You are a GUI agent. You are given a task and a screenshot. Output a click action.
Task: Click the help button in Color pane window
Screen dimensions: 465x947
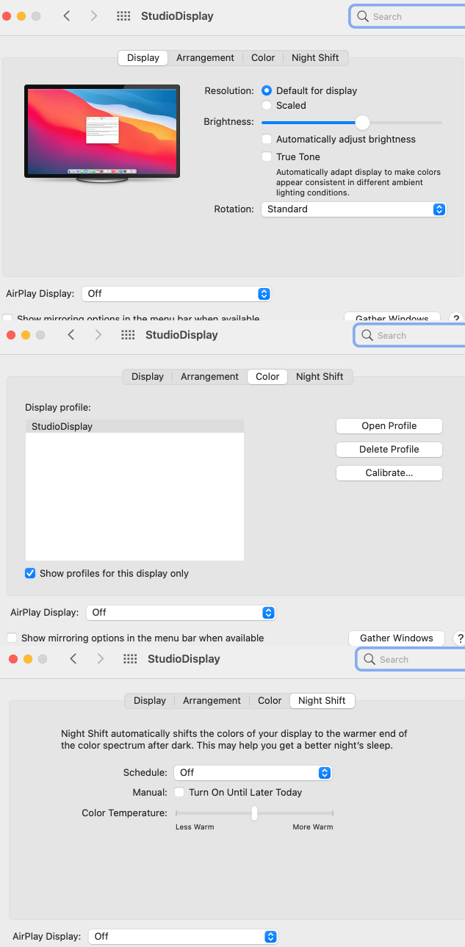pos(460,638)
